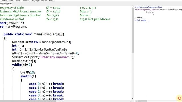Open the Search menu

tap(5, 1)
